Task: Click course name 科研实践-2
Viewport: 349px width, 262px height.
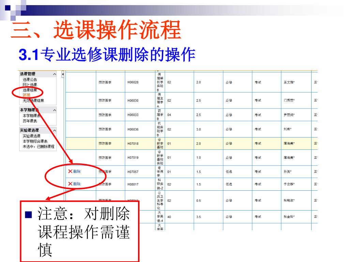Action: (x=160, y=184)
